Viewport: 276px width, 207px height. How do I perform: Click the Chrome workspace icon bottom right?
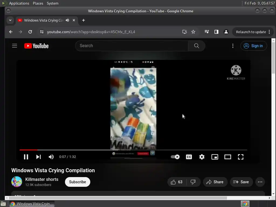tap(245, 204)
